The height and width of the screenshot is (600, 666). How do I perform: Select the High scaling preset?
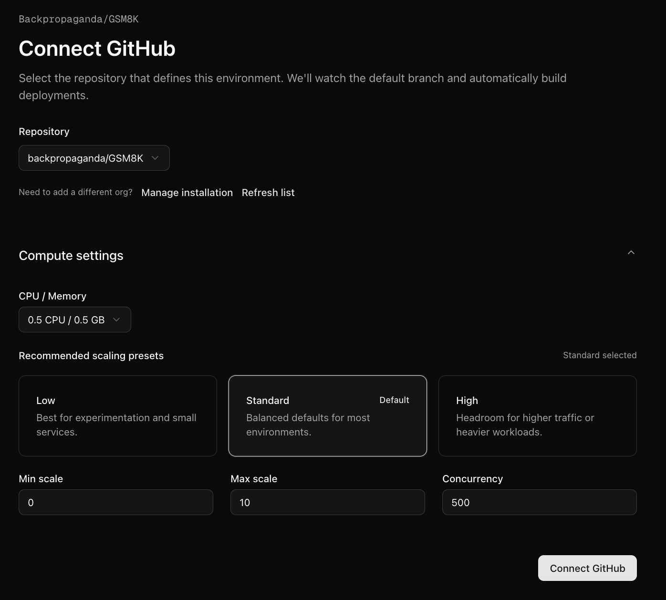[537, 415]
